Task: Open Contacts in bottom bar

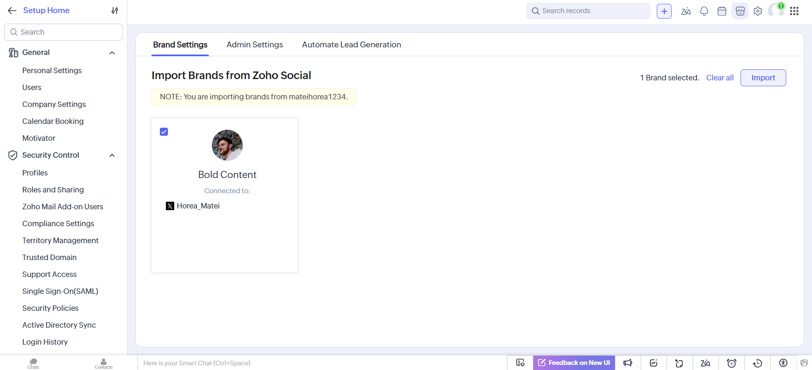Action: coord(104,363)
